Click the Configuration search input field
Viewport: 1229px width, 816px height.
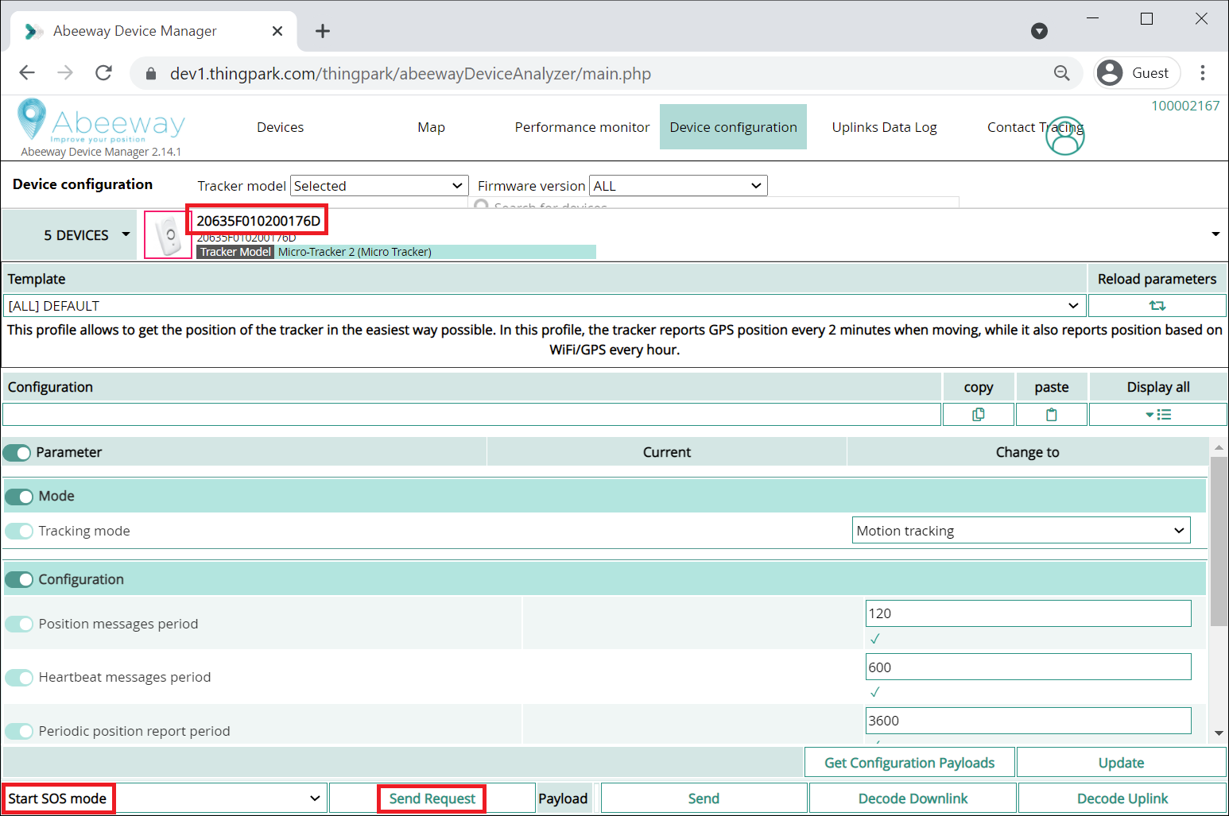(x=471, y=414)
